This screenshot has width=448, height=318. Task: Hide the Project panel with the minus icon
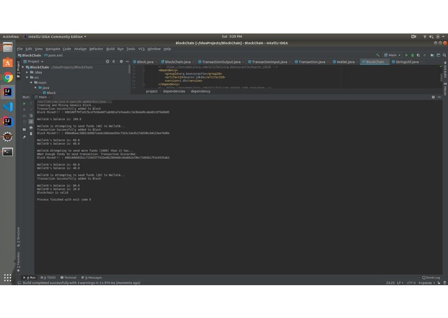tap(127, 61)
